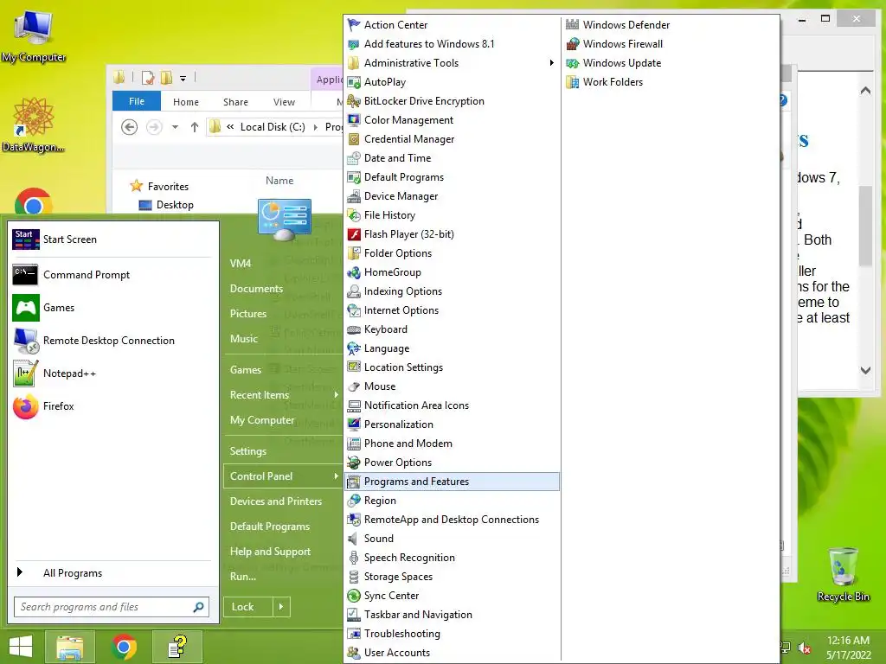
Task: Open Power Options icon
Action: click(x=354, y=463)
